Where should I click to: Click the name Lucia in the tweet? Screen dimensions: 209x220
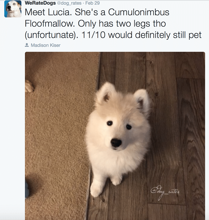(x=60, y=12)
